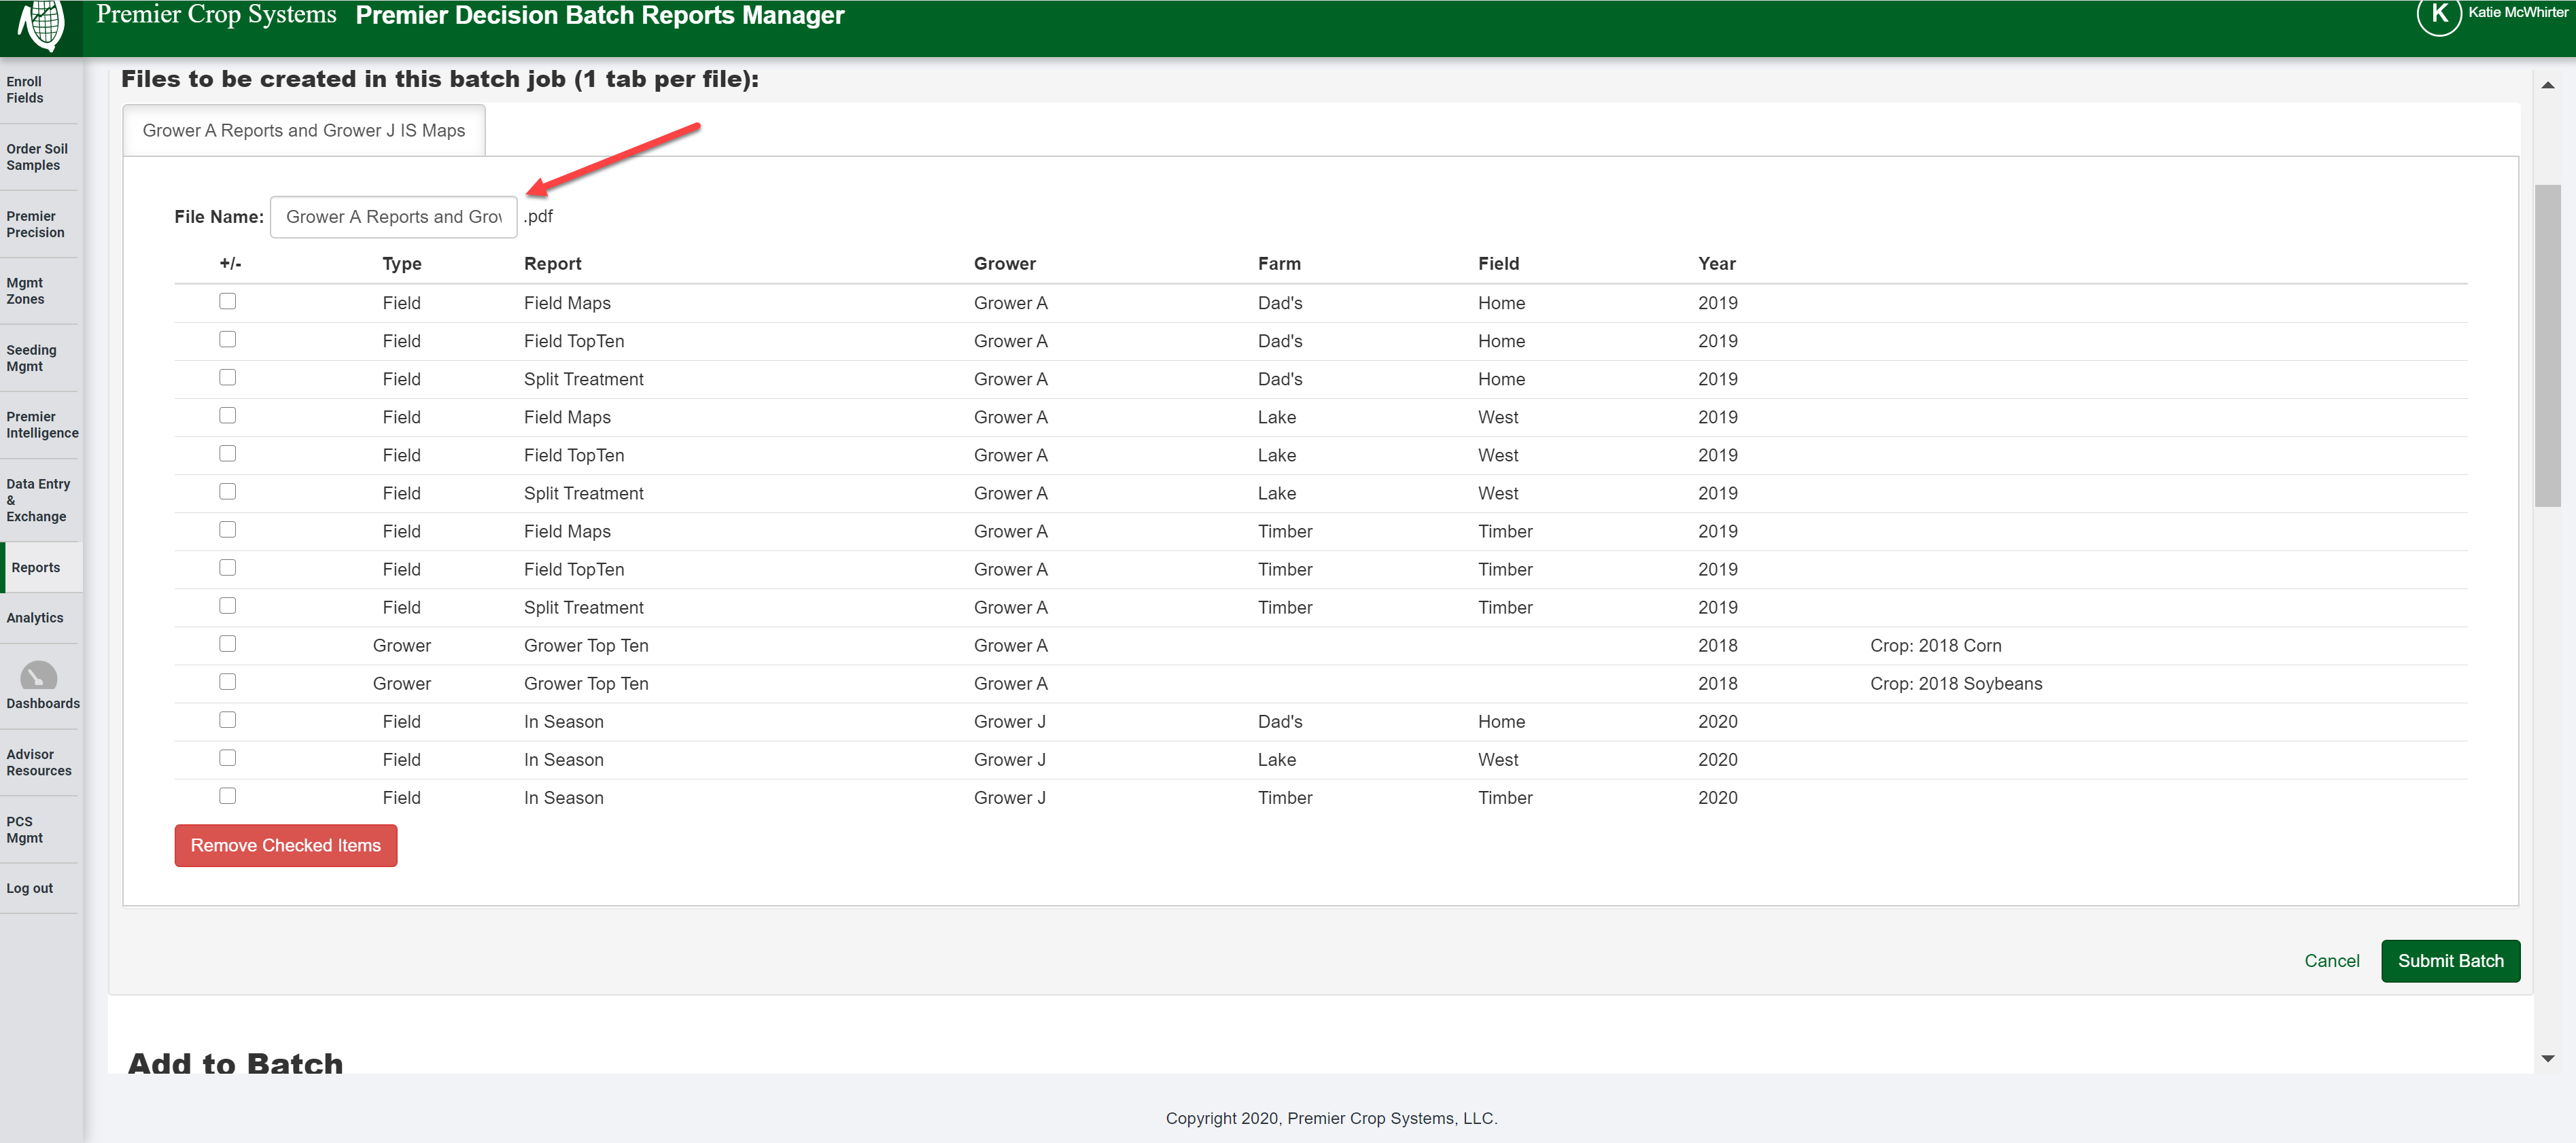Image resolution: width=2576 pixels, height=1143 pixels.
Task: Check the Field Maps row for Dad's Home
Action: [228, 300]
